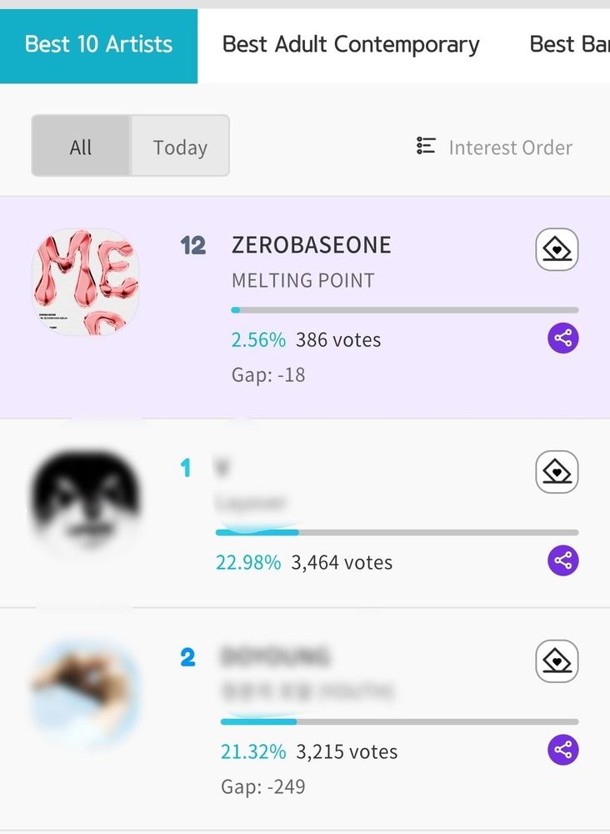Open the partially visible Best Ba... tab

click(x=570, y=45)
